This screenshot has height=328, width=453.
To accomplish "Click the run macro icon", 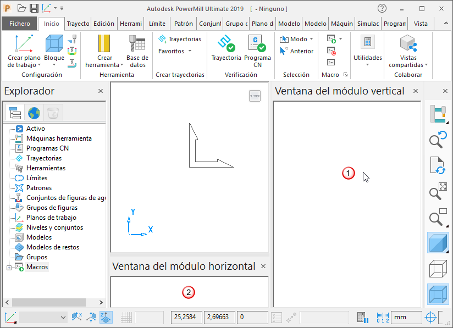I will (331, 38).
